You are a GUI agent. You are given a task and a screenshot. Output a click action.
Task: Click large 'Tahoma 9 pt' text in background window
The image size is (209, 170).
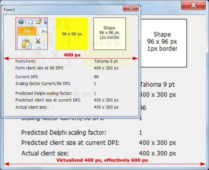pyautogui.click(x=158, y=85)
